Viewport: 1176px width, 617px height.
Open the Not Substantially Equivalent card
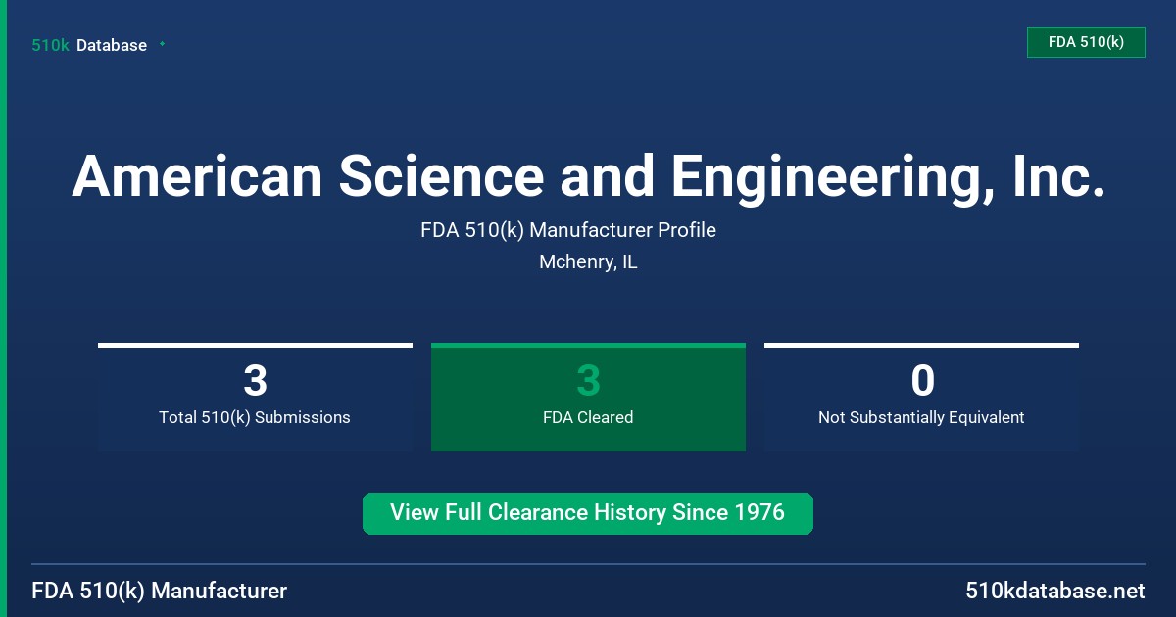pos(921,397)
